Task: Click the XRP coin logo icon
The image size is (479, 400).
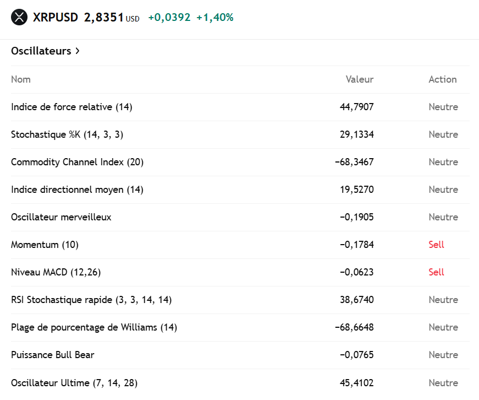Action: coord(19,18)
